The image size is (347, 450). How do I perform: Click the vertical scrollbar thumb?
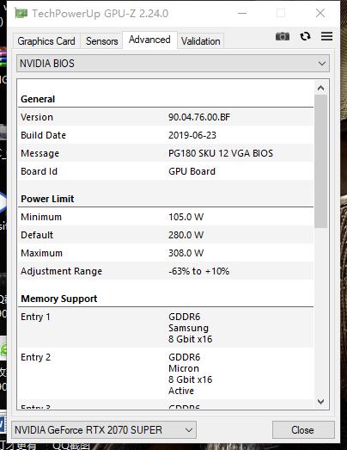[321, 161]
